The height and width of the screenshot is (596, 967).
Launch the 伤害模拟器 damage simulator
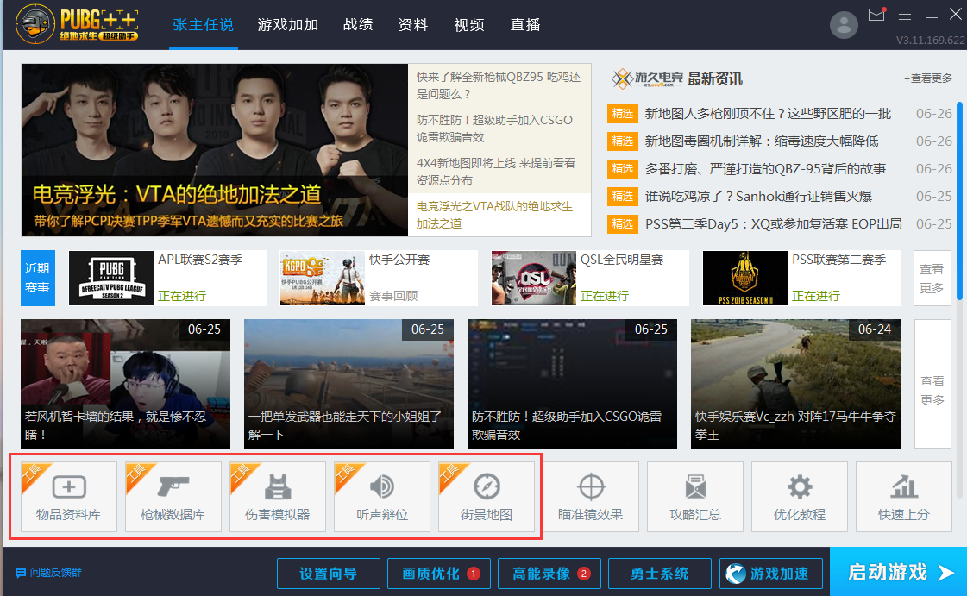[278, 497]
